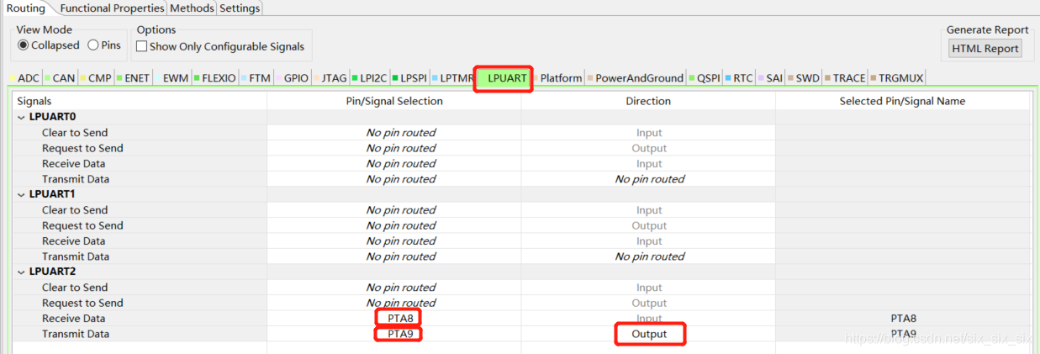Viewport: 1040px width, 354px height.
Task: Switch to the Functional Properties tab
Action: coord(112,8)
